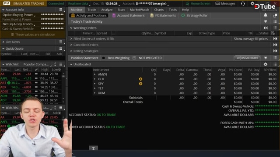Open the settings gear in top bar
This screenshot has width=280, height=157.
point(252,3)
